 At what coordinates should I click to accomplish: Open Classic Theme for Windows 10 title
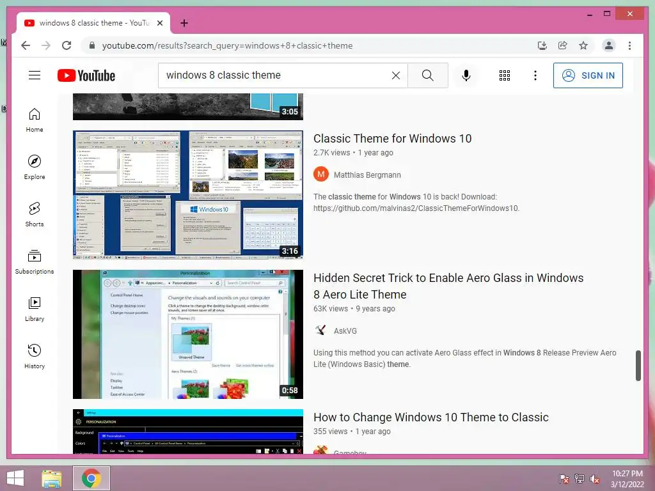point(392,138)
